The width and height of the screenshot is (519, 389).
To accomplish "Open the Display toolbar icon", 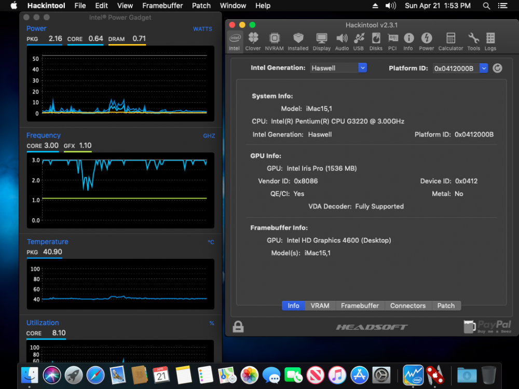I will 321,41.
